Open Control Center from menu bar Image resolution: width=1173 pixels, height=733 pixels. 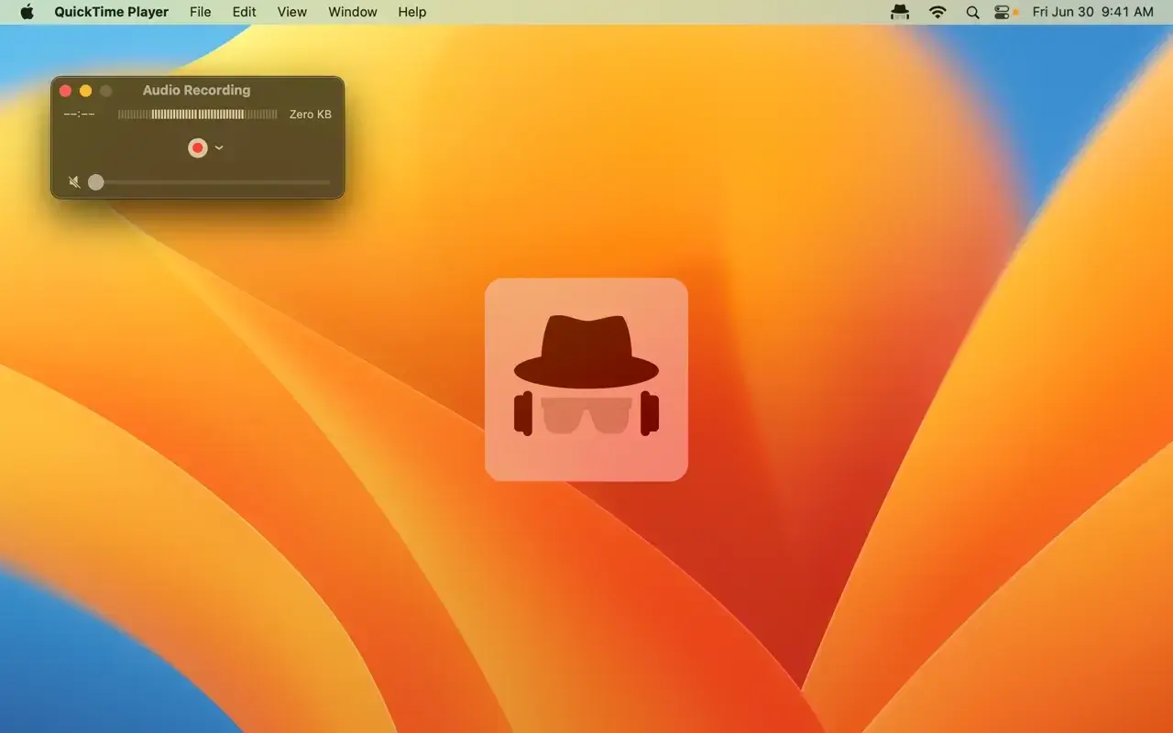[1002, 12]
